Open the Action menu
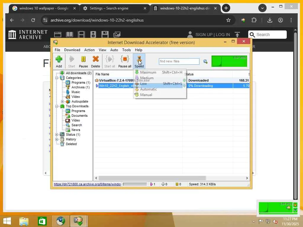 pyautogui.click(x=89, y=50)
